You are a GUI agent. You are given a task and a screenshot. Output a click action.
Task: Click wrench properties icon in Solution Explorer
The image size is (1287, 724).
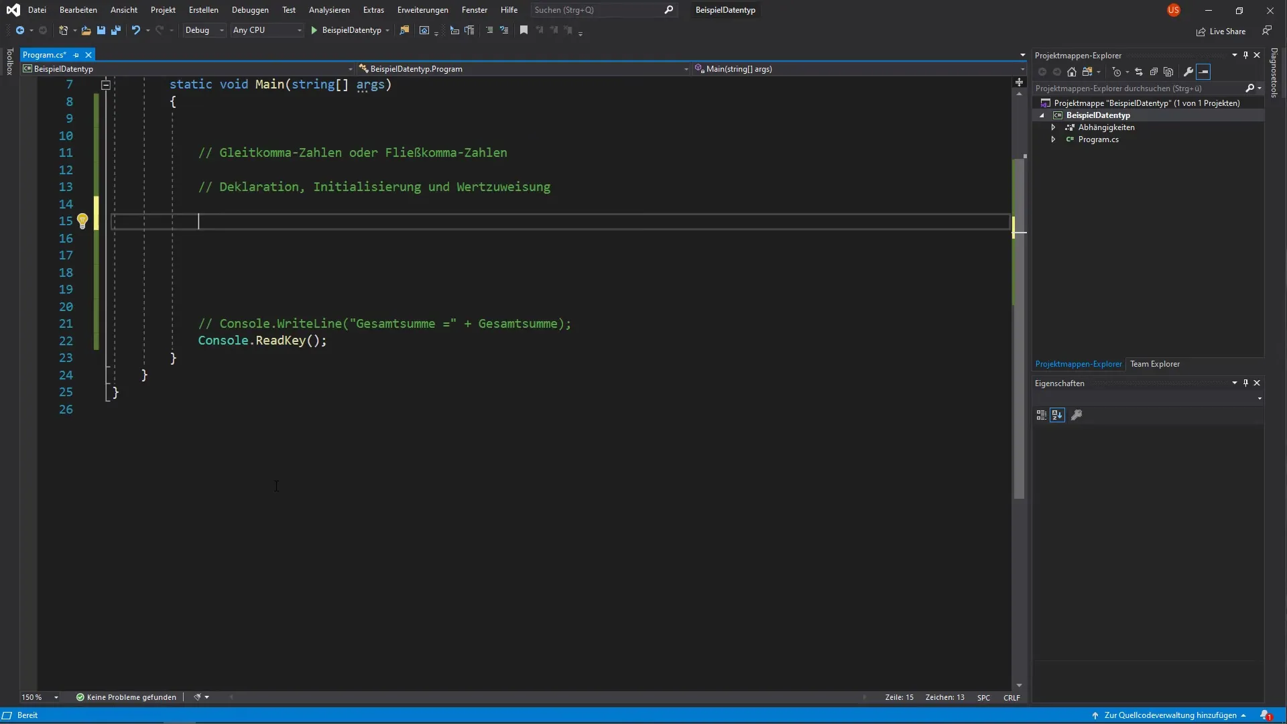[x=1188, y=72]
